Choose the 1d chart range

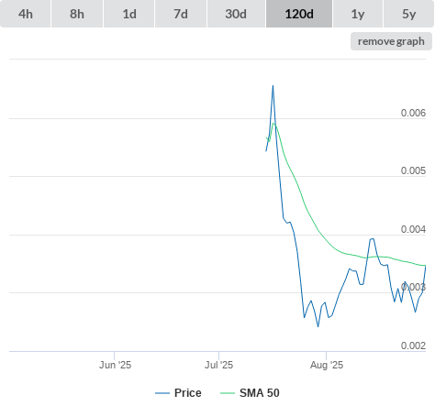pyautogui.click(x=129, y=14)
